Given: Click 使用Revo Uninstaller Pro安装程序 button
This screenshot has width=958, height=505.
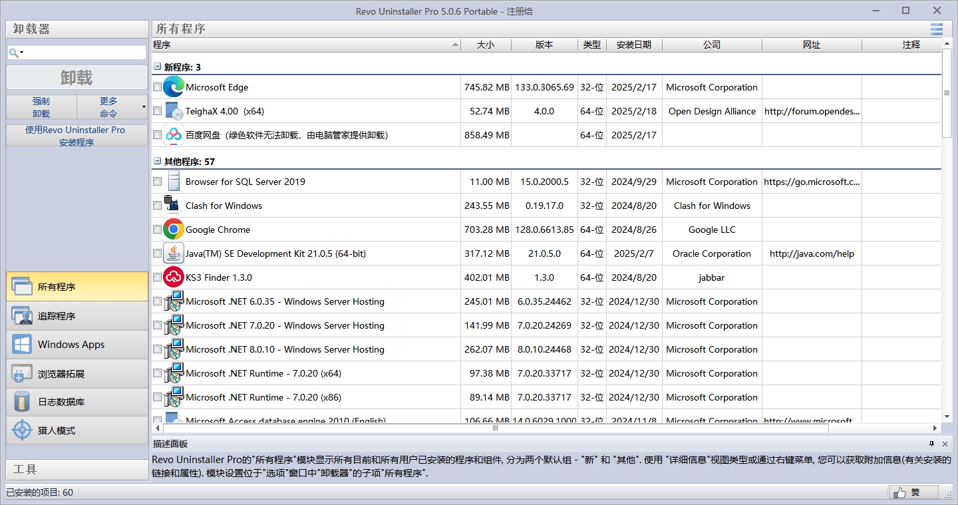Looking at the screenshot, I should 77,136.
